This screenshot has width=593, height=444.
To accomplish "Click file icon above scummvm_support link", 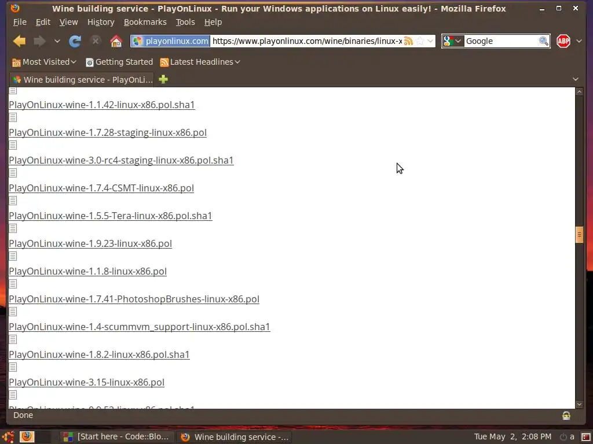I will point(13,312).
